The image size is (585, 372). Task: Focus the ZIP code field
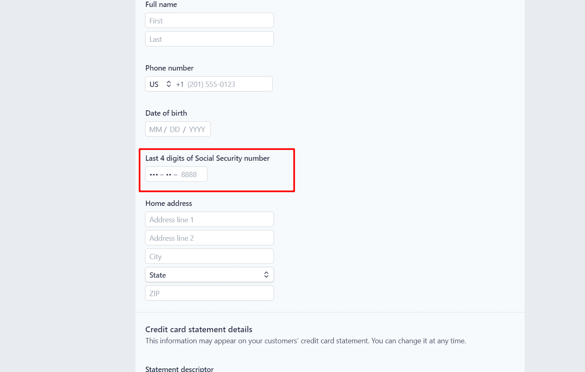point(209,293)
